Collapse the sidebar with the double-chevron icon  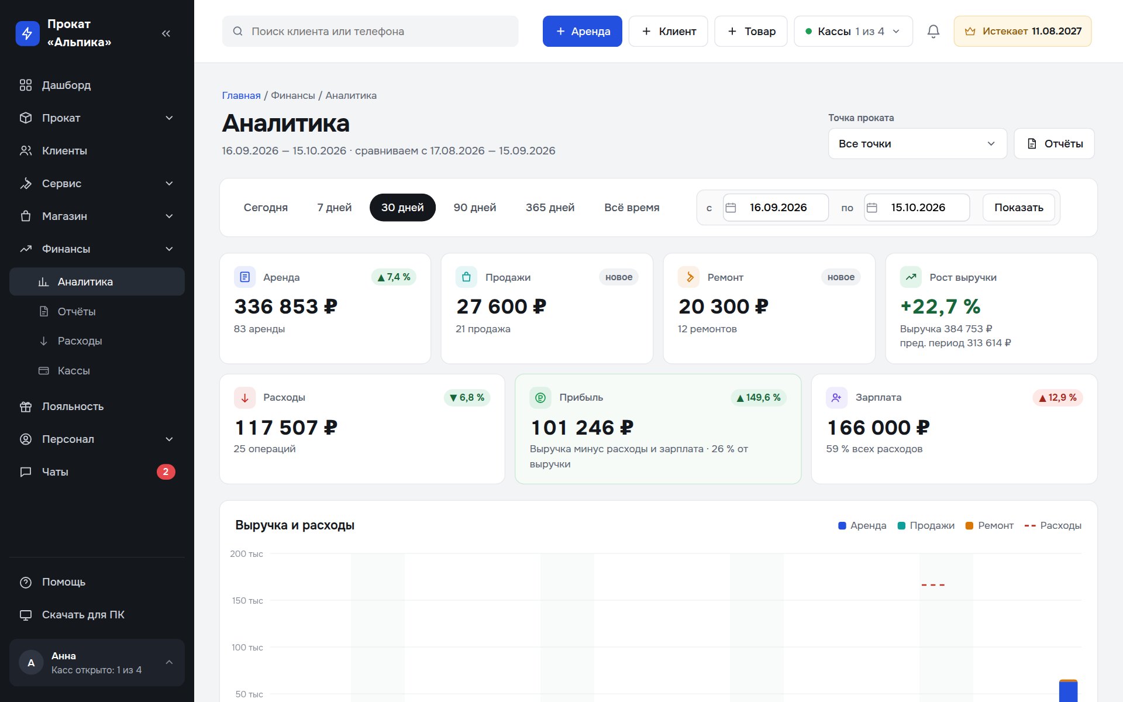166,33
